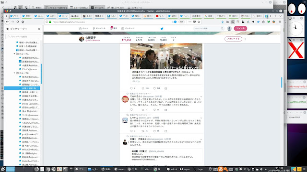Screen dimensions: 307x172
Task: Open the application launcher at taskbar start
Action: 3,169
